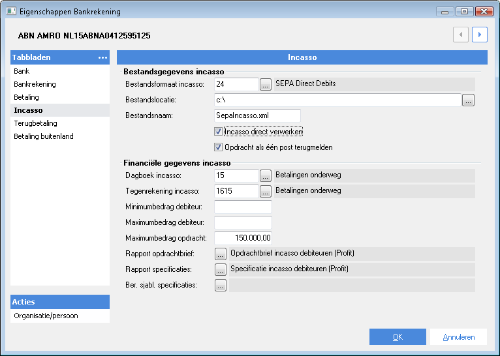Focus the Maximumbedrag debiteur field
Screen dimensions: 500x356
(x=243, y=222)
